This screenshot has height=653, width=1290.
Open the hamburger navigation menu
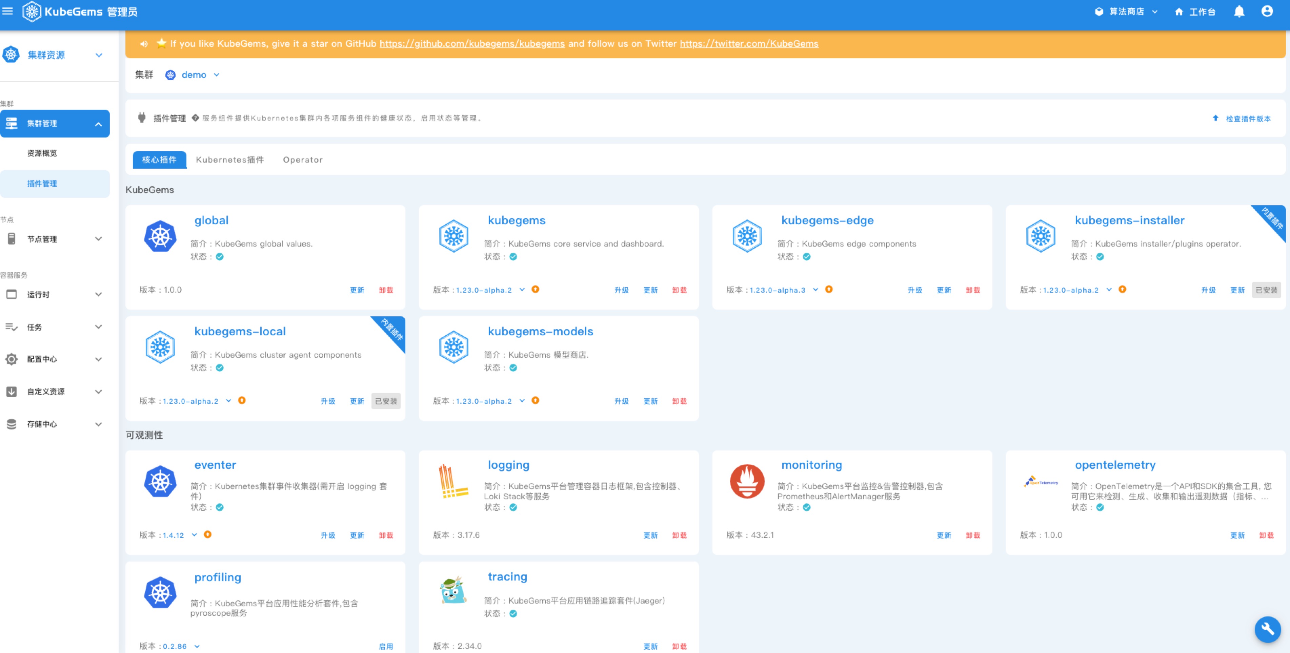coord(7,11)
